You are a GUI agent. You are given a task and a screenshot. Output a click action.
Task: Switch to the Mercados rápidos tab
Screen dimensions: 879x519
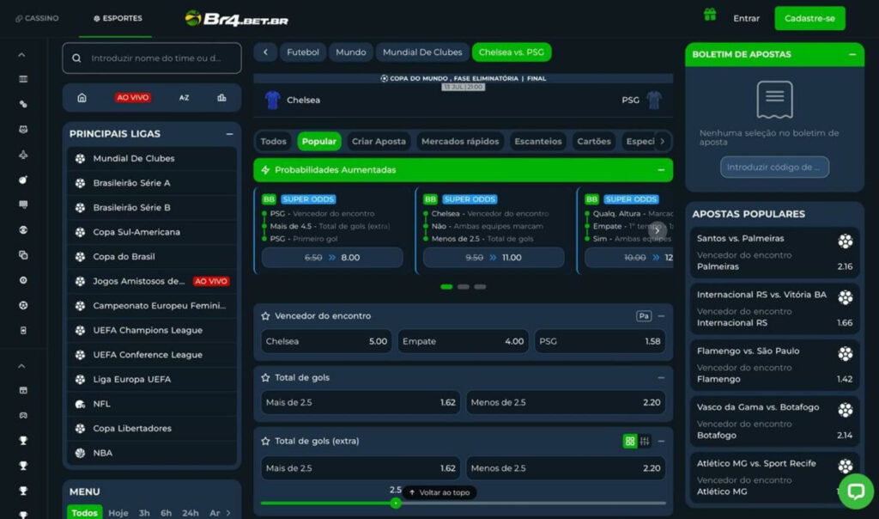[x=460, y=142]
